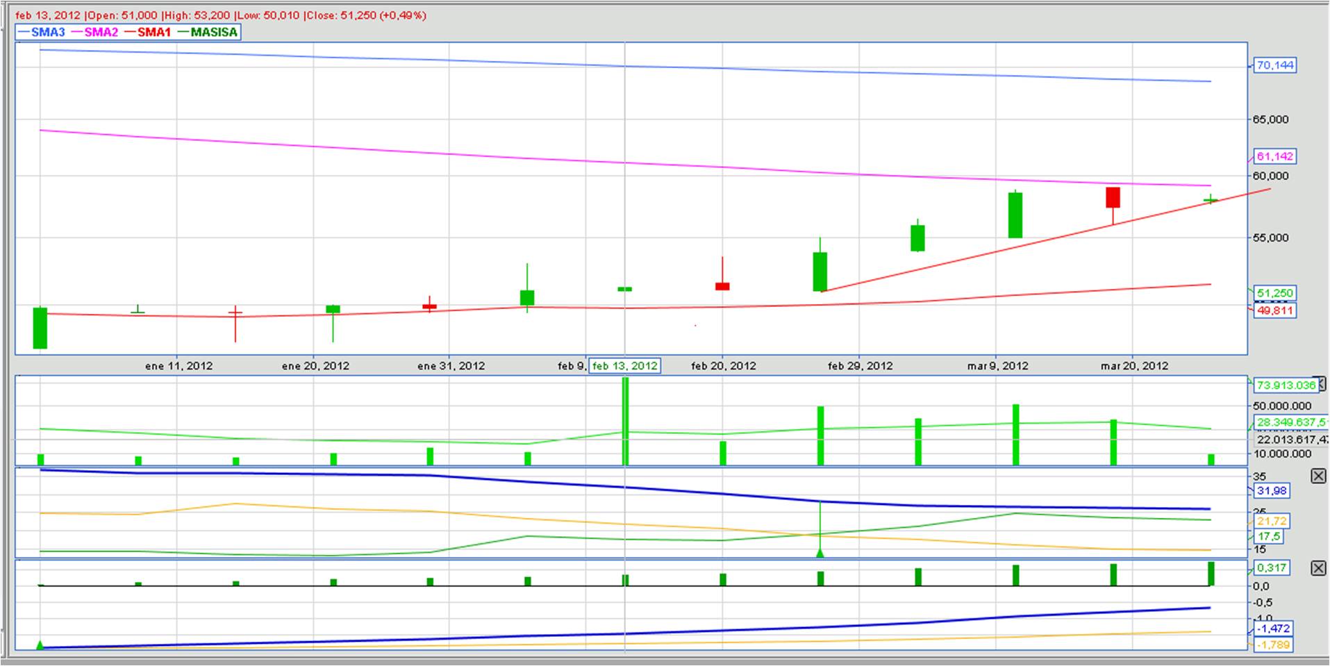This screenshot has width=1330, height=666.
Task: Click the 61,142 SMA2 price label
Action: (1274, 156)
